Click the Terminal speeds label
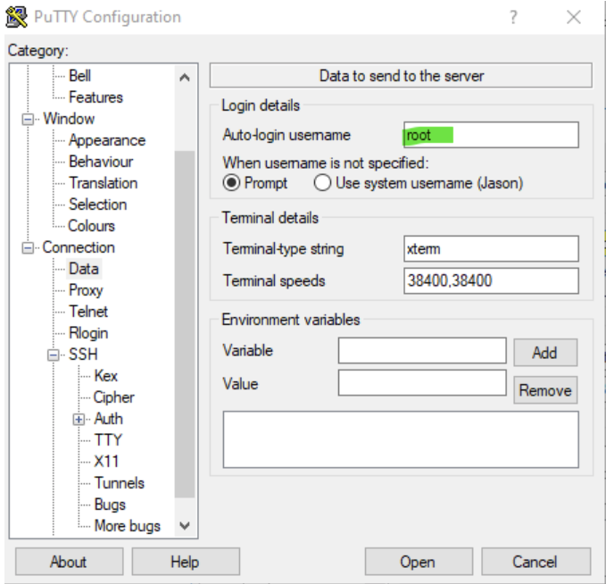614x584 pixels. click(x=274, y=280)
